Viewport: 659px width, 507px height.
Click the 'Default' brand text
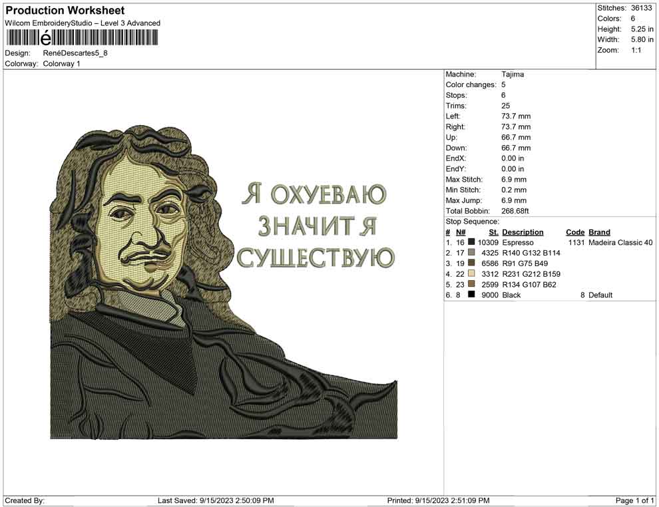point(600,295)
